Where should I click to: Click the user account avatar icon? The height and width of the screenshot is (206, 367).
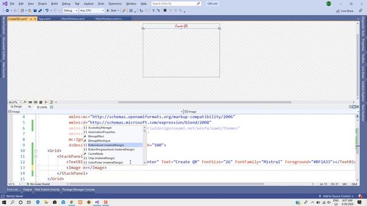(329, 4)
